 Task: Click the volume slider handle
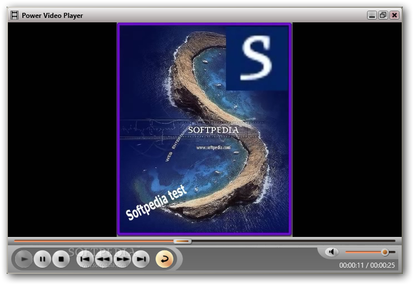[385, 252]
